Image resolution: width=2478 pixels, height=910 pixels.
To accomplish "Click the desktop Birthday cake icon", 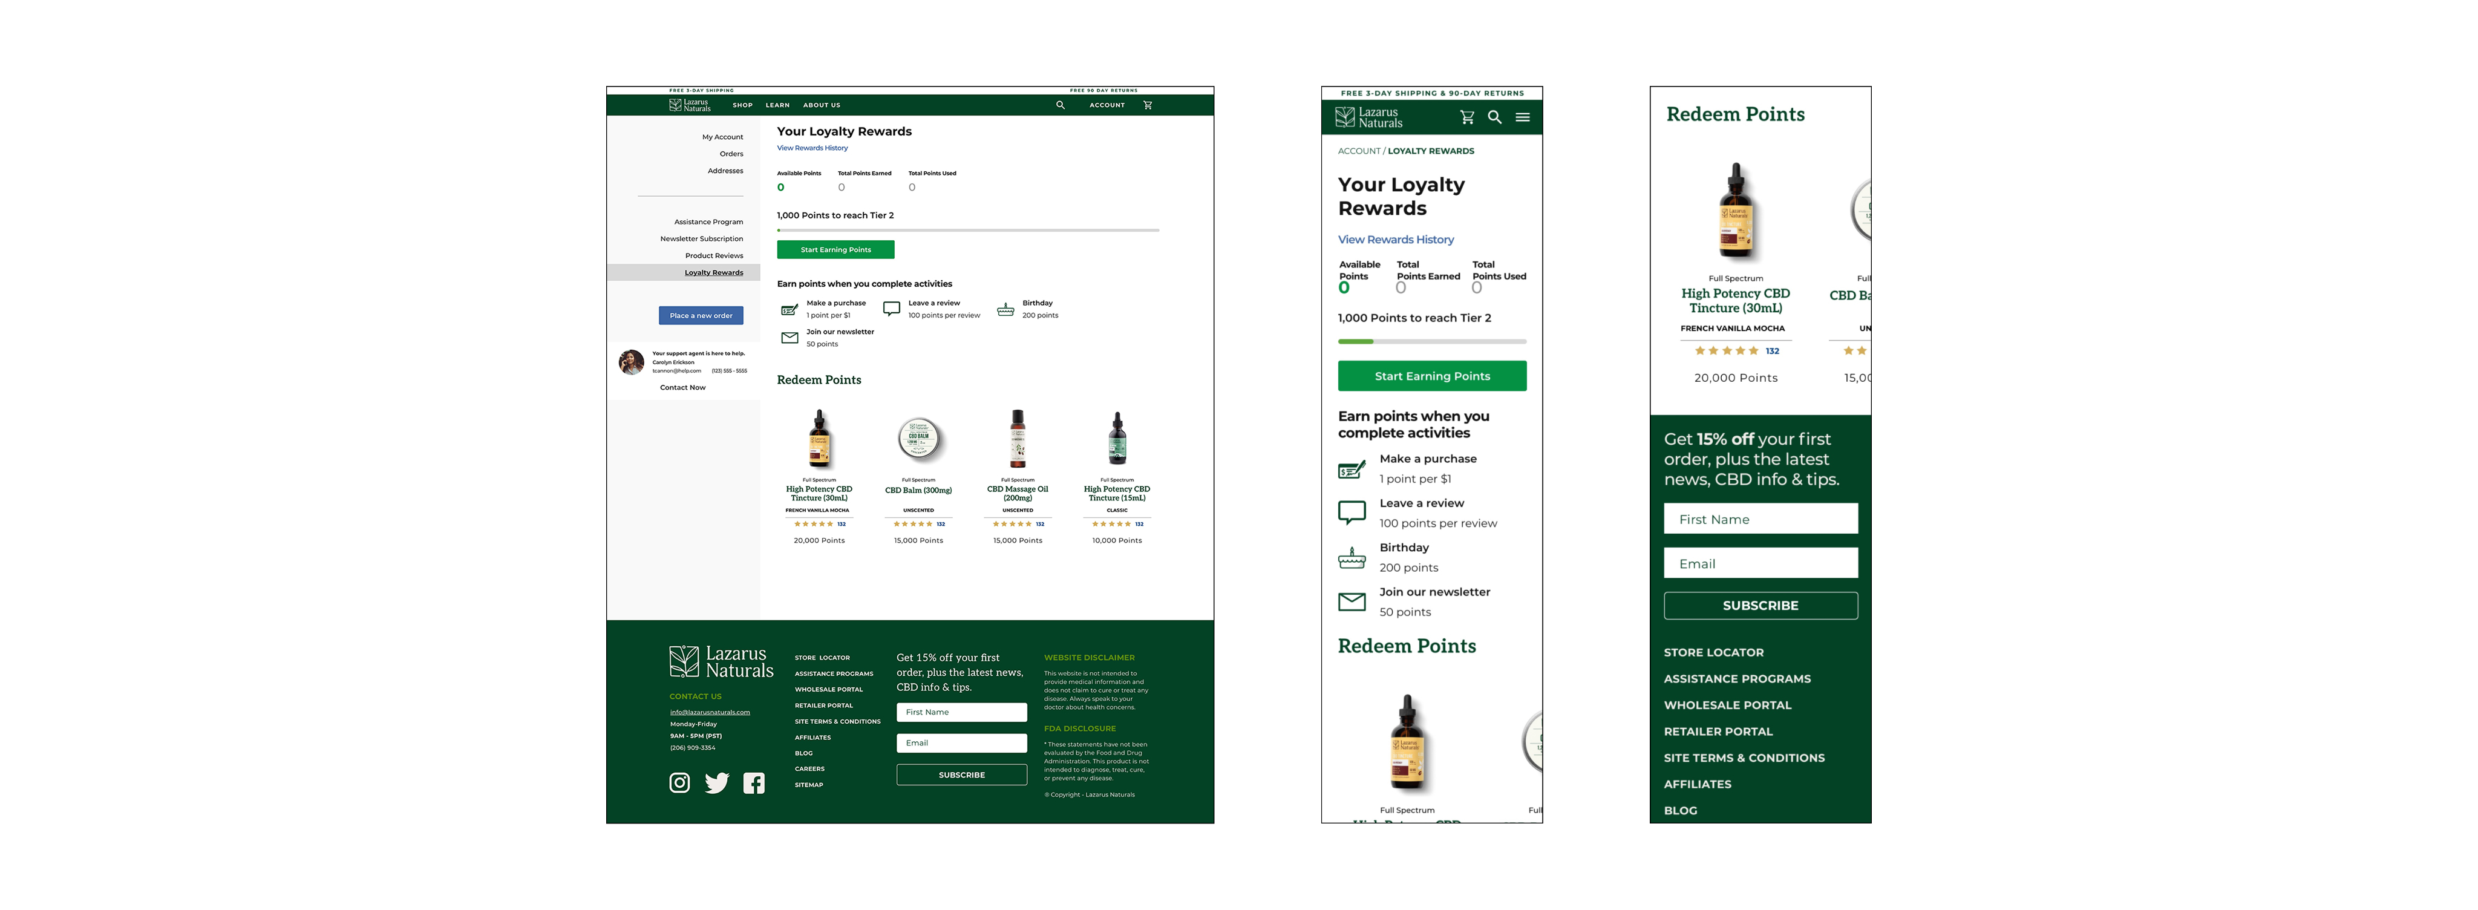I will click(1005, 309).
